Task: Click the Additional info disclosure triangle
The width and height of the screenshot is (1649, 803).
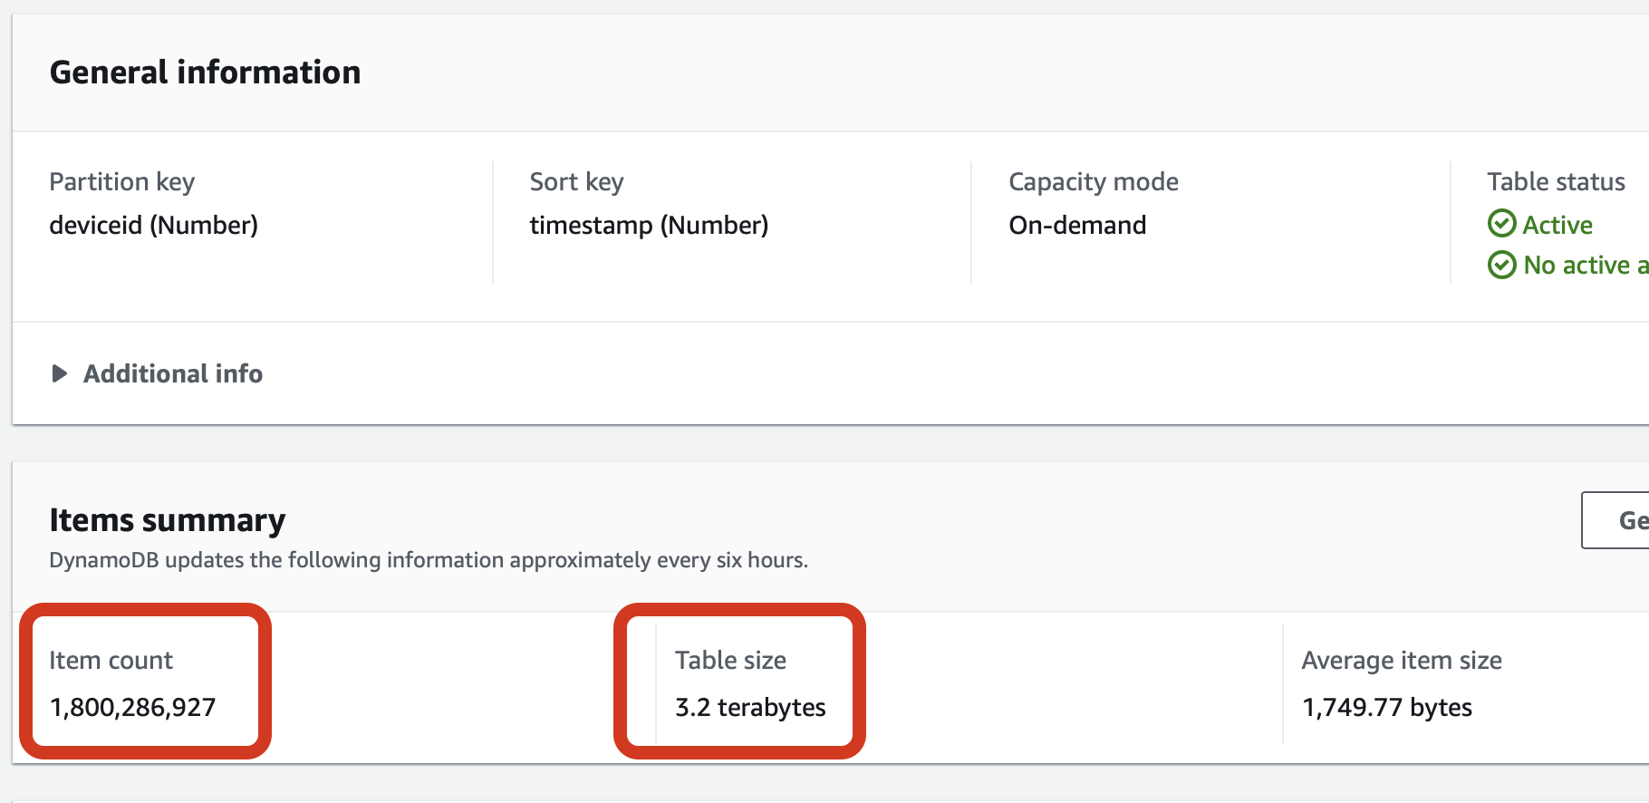Action: click(x=60, y=373)
